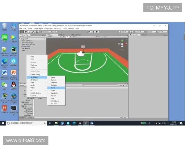Click the Pause button in toolbar
This screenshot has height=148, width=185.
[x=93, y=32]
